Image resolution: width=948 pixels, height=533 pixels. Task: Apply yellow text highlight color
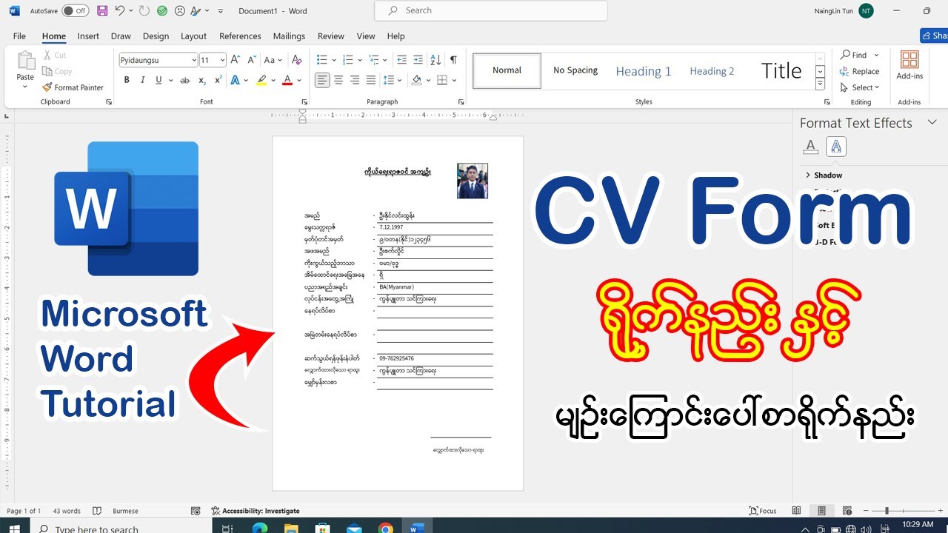coord(261,80)
